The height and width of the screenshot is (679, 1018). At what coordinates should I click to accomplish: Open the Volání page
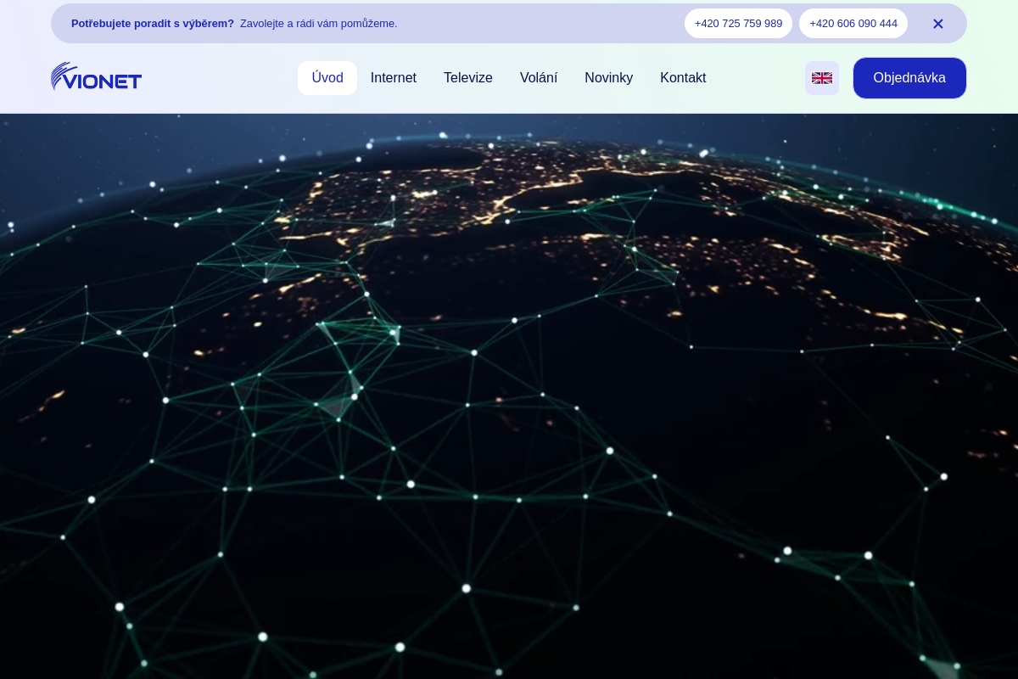[x=538, y=78]
